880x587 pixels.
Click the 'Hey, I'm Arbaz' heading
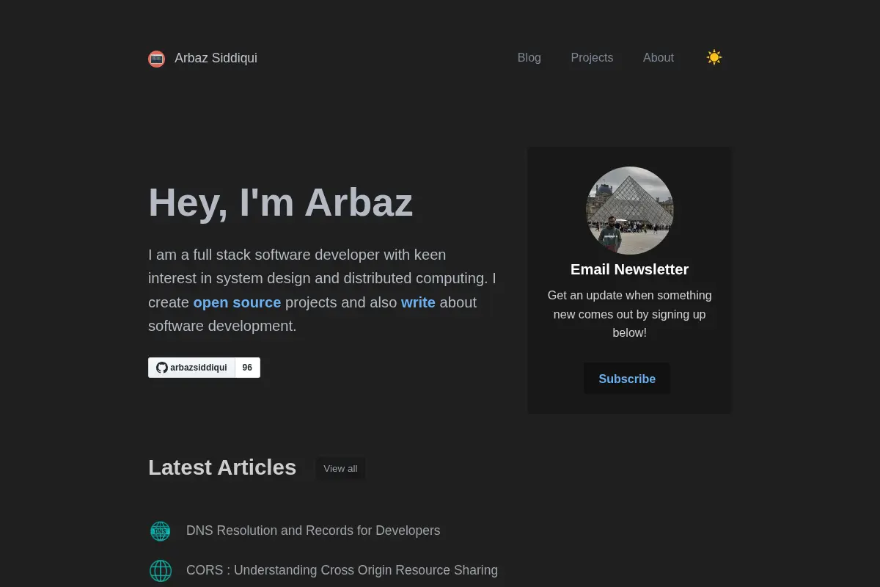click(280, 203)
